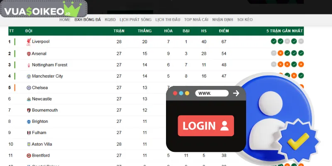Click the Arsenal club crest icon
This screenshot has height=166, width=332.
coord(29,54)
